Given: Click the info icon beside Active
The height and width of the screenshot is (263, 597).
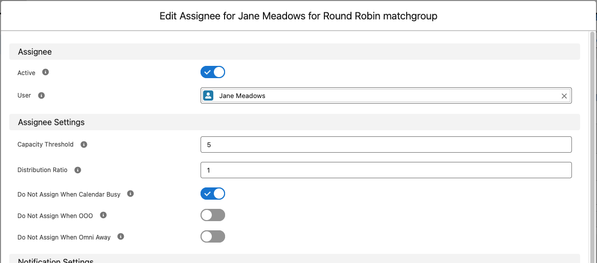Looking at the screenshot, I should [46, 72].
